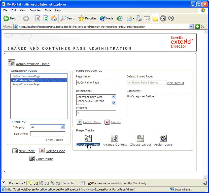The image size is (209, 193).
Task: Open Favorites using the star icon
Action: coord(81,18)
